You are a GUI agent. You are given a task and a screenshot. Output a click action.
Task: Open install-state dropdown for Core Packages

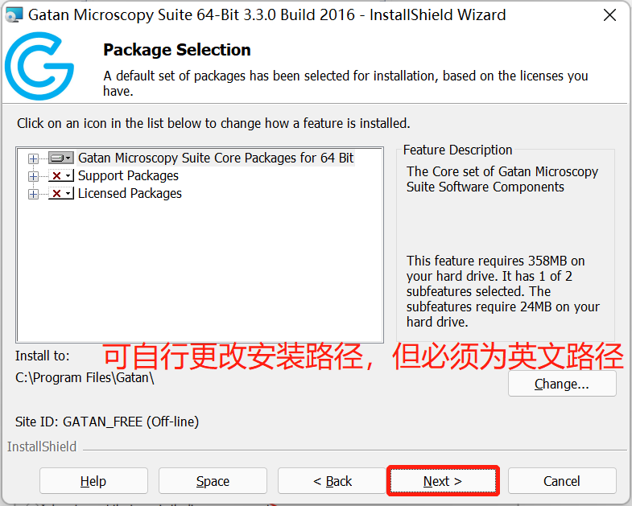(61, 158)
